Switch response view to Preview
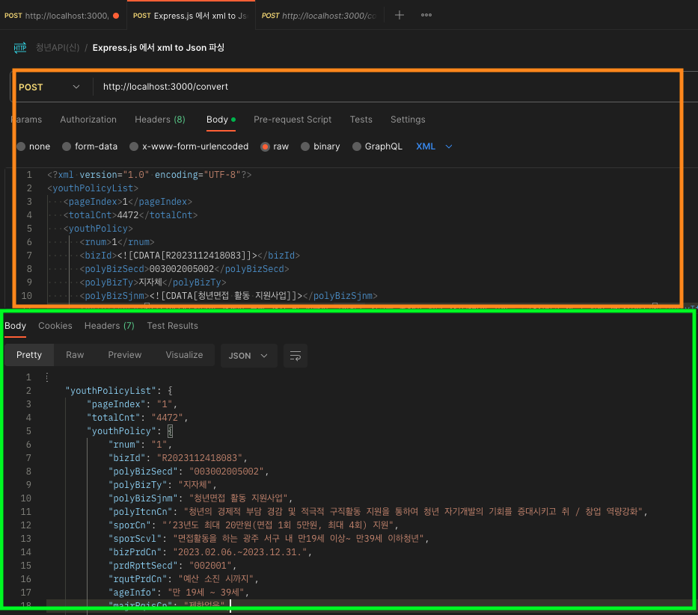Screen dimensions: 698x615 125,355
